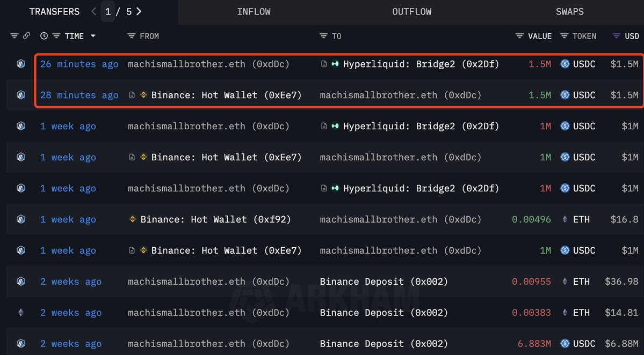Go to the next transfers page
Screen dimensions: 644x355
click(139, 11)
